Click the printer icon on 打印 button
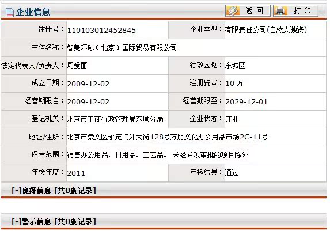The image size is (330, 231). [280, 10]
